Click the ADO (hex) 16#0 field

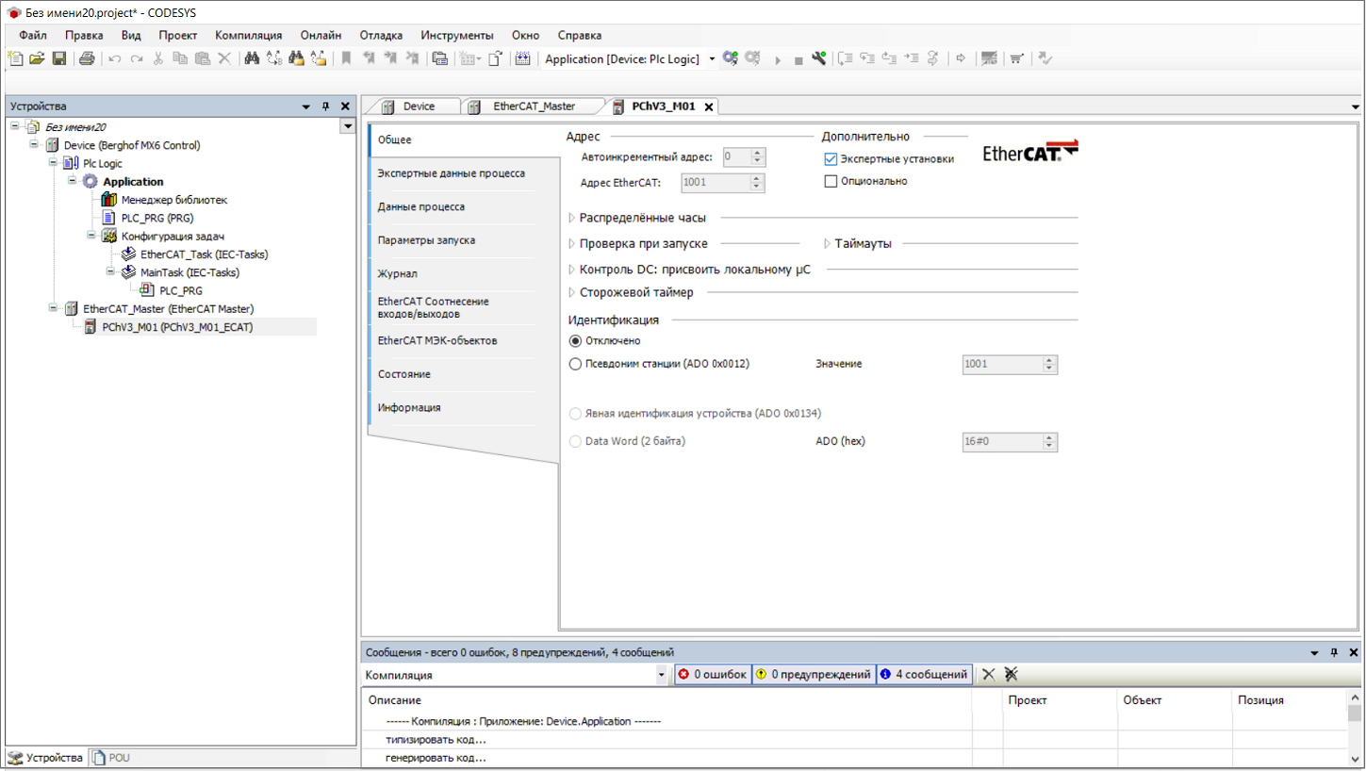point(1002,441)
